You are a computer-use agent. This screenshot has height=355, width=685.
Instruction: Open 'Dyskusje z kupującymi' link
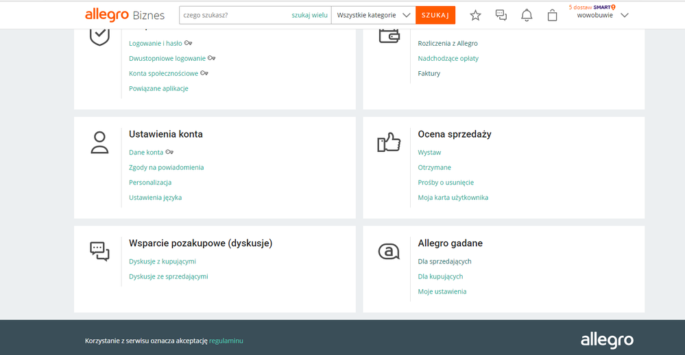pyautogui.click(x=163, y=261)
